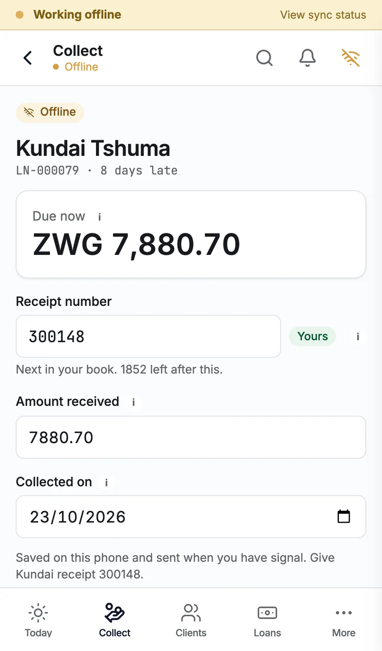Show info next to the Yours badge
This screenshot has width=382, height=651.
click(x=358, y=336)
